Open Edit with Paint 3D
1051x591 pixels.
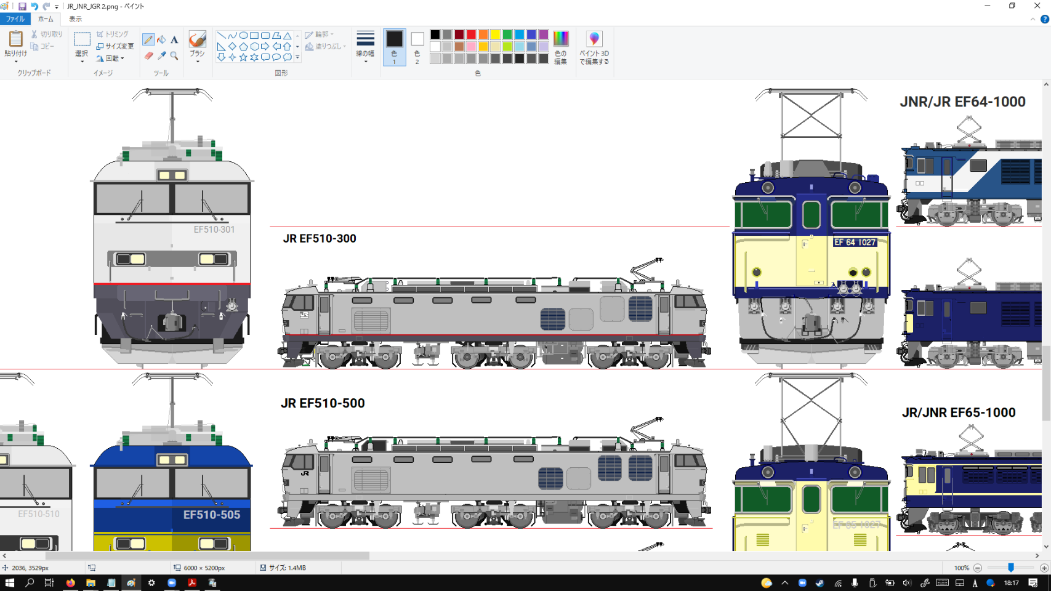click(x=594, y=47)
